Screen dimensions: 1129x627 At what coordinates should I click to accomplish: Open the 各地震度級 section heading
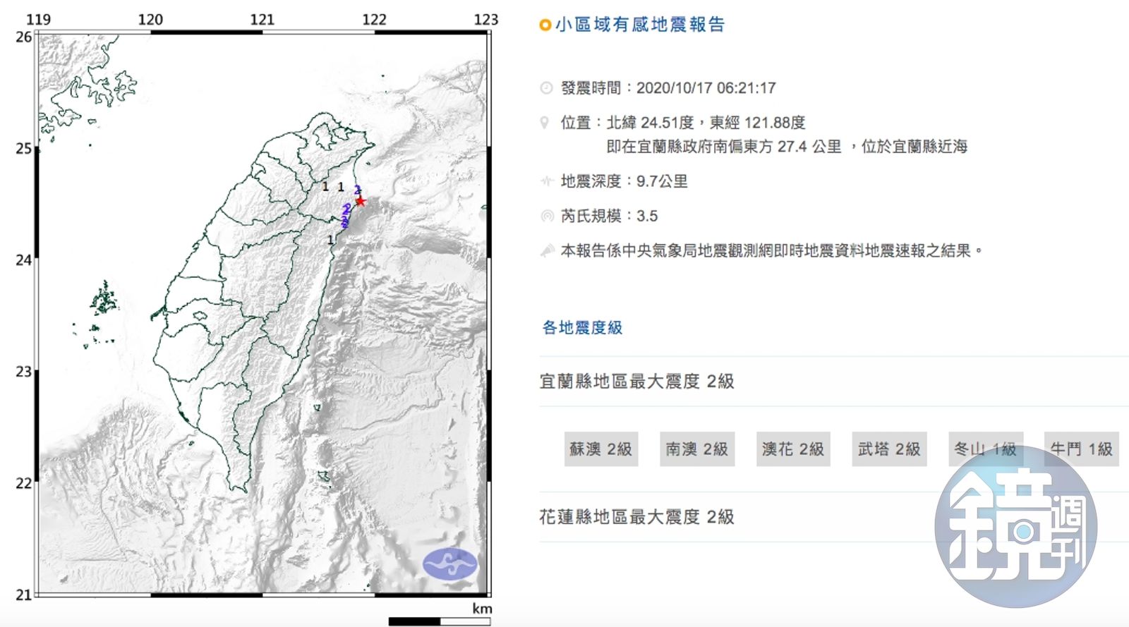tap(582, 327)
